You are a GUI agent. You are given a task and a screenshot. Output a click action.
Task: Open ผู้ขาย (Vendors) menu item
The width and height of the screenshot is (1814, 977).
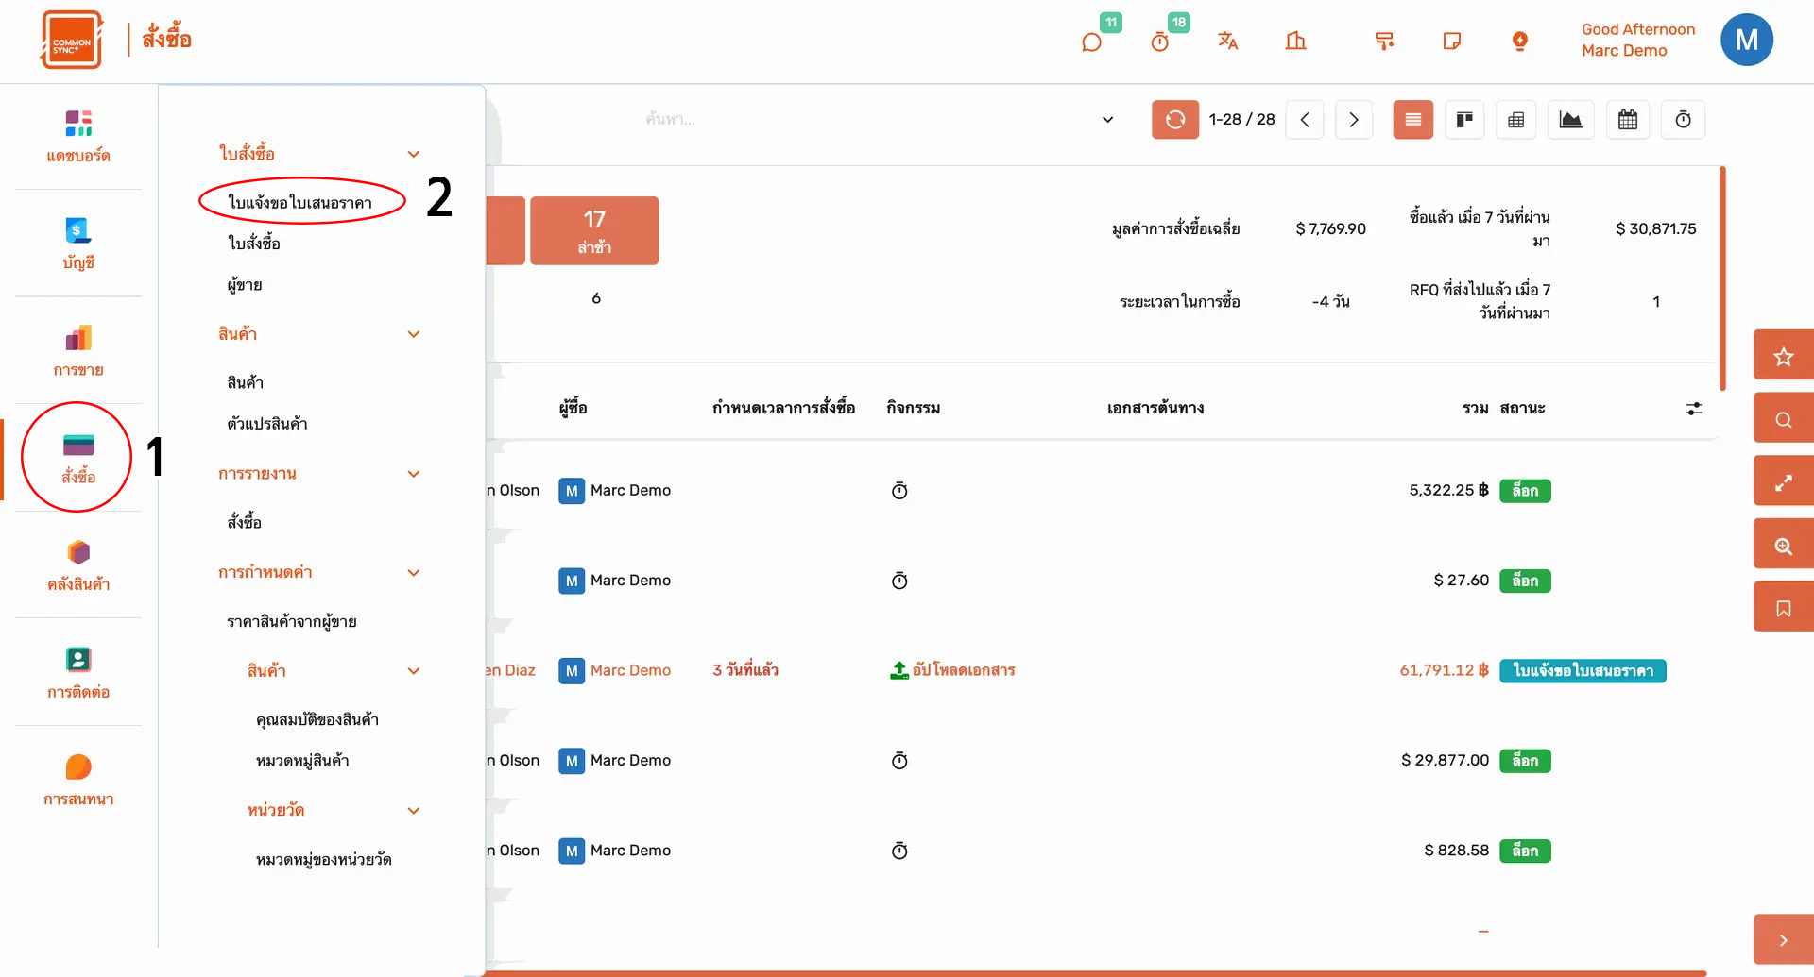245,285
